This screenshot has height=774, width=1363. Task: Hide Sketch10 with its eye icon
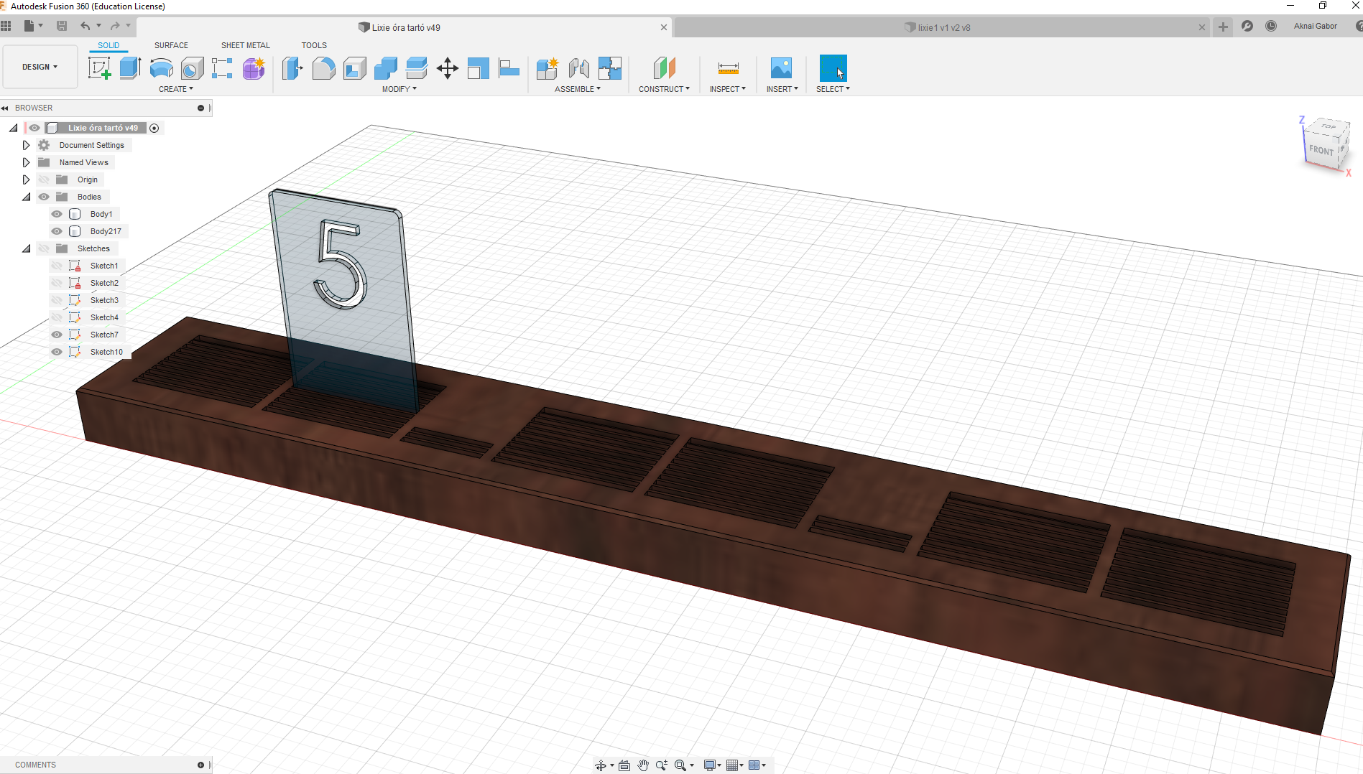click(57, 352)
